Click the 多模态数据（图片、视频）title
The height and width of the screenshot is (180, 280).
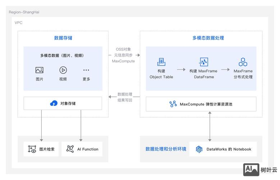coord(62,55)
